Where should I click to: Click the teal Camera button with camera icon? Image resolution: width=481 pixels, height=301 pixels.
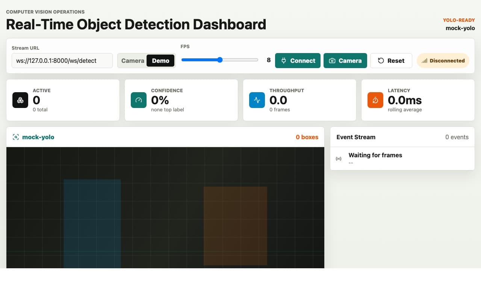point(345,61)
